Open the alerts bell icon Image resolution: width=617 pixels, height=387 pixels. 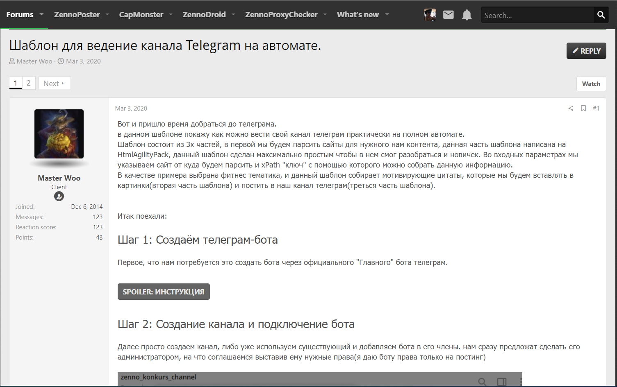click(467, 15)
